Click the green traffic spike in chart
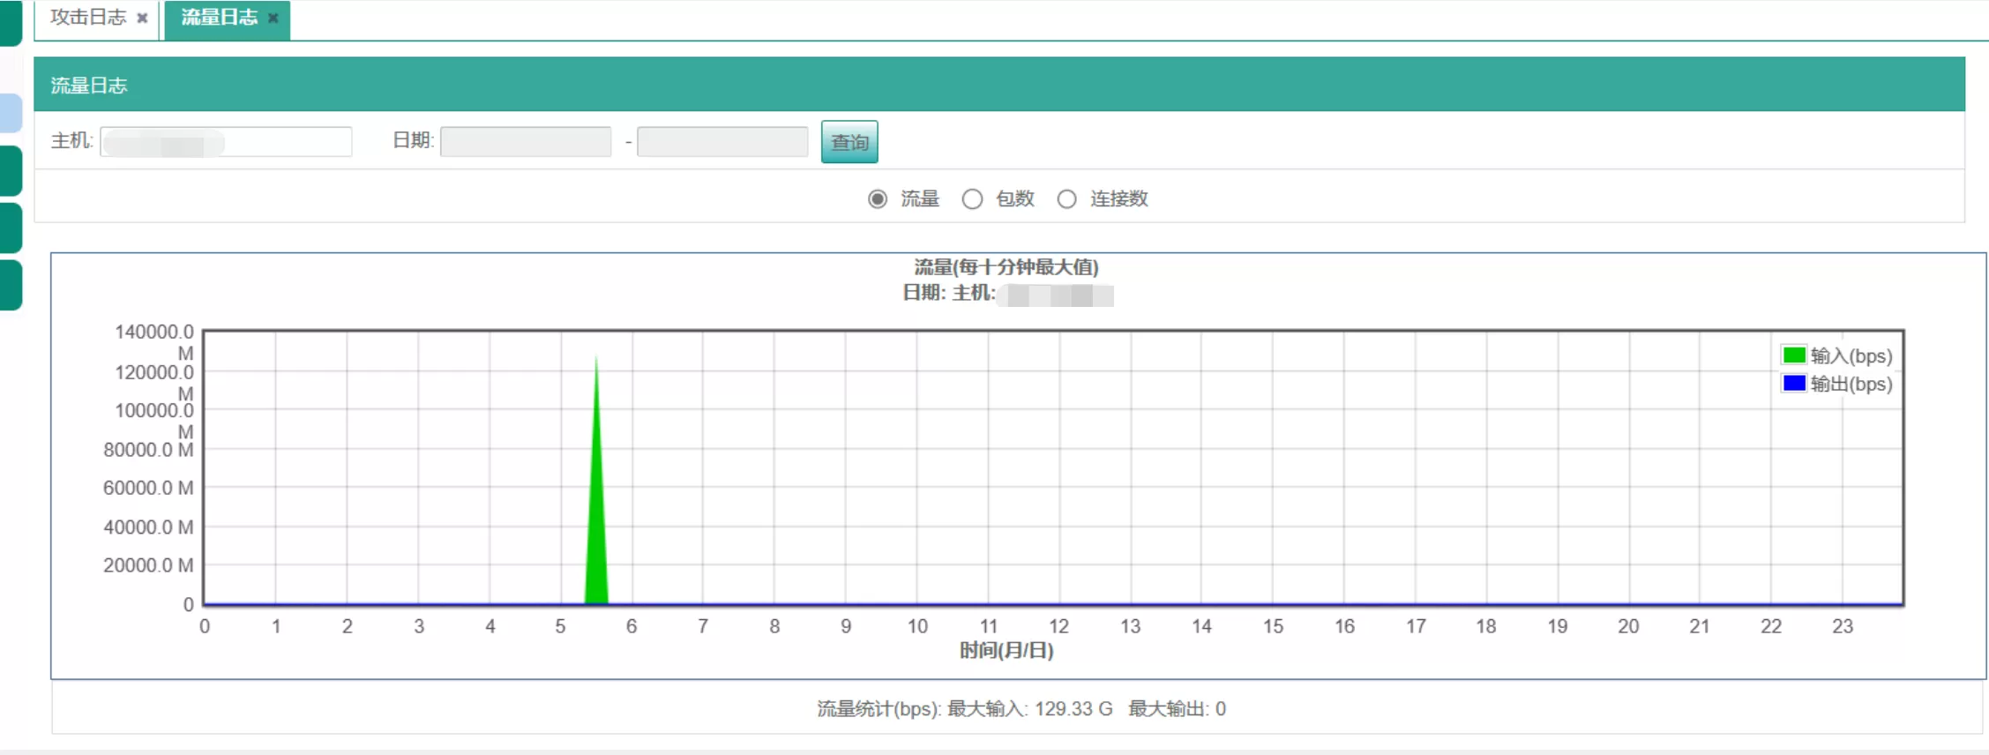This screenshot has width=1989, height=755. [597, 529]
